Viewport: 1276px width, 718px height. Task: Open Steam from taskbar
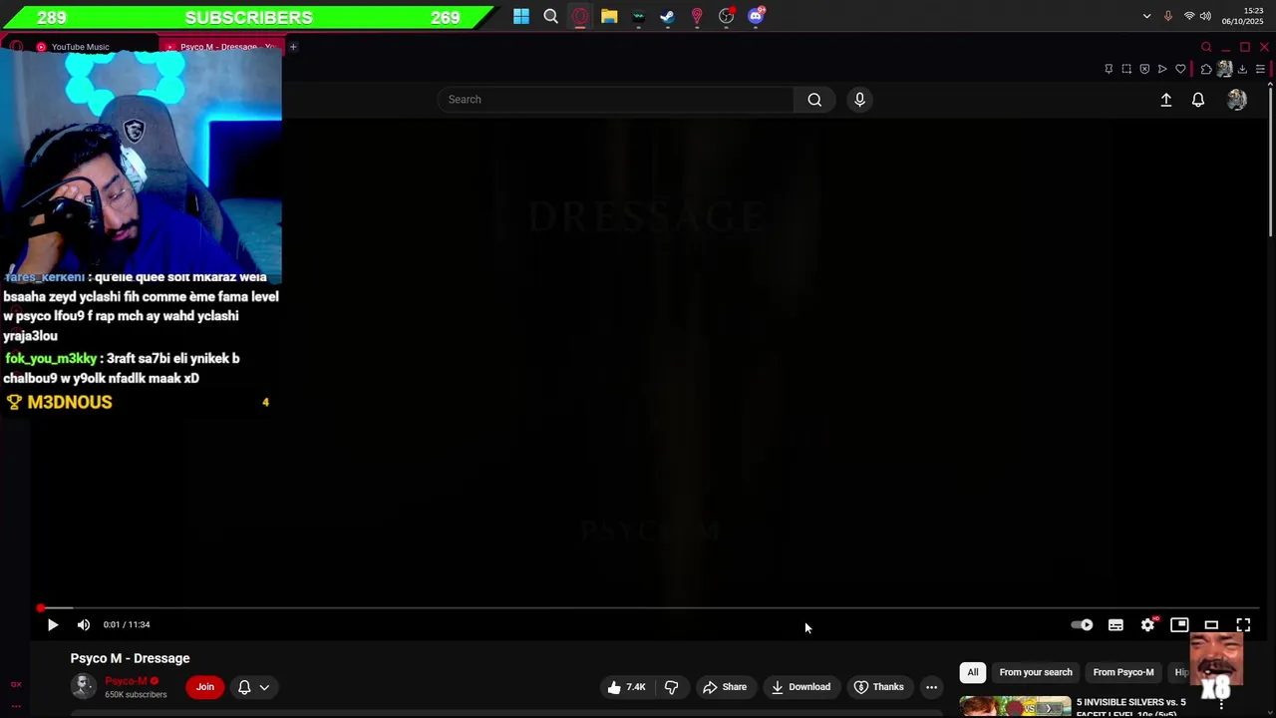(x=667, y=16)
